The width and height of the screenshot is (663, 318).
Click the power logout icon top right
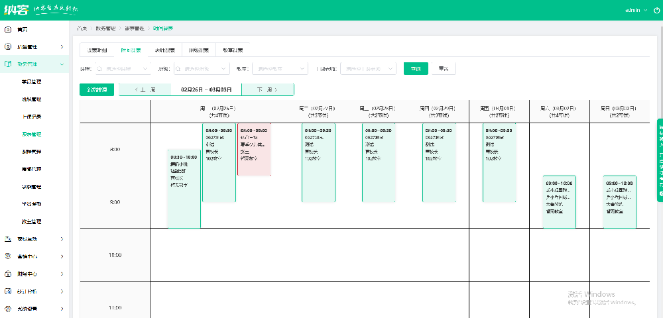pos(656,10)
